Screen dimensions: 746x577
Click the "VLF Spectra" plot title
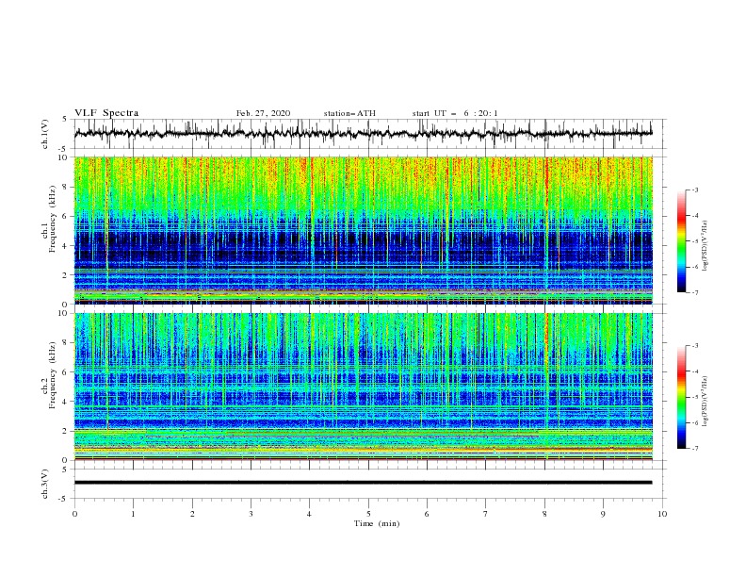coord(106,113)
